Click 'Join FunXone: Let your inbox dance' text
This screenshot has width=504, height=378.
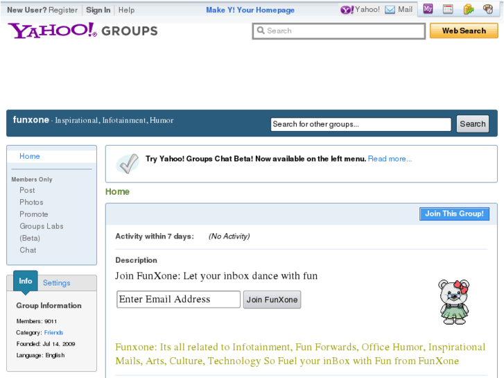216,276
